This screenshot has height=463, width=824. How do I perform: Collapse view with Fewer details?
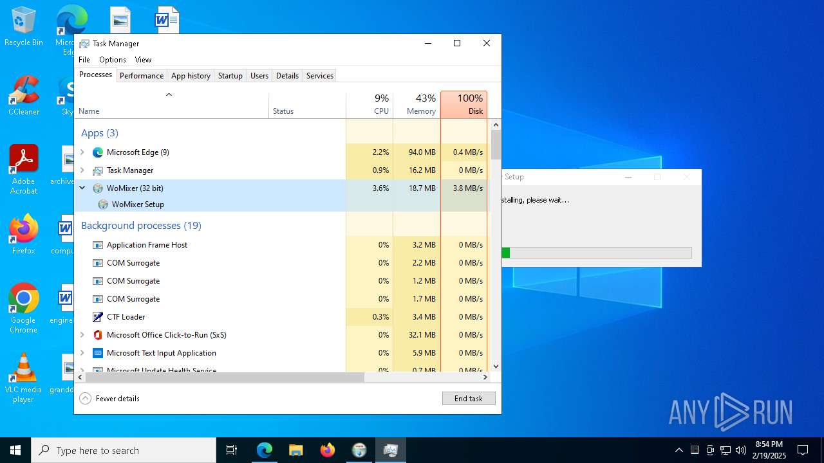click(109, 399)
